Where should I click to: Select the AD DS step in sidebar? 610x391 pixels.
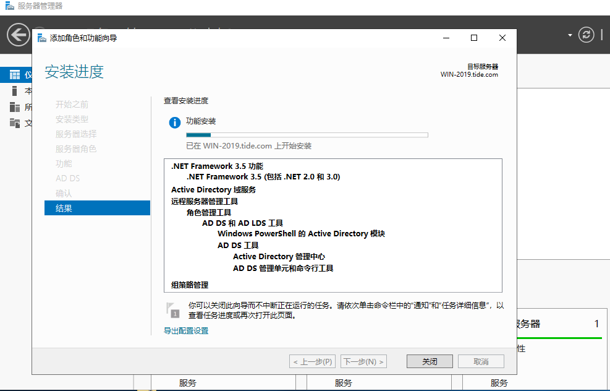68,178
